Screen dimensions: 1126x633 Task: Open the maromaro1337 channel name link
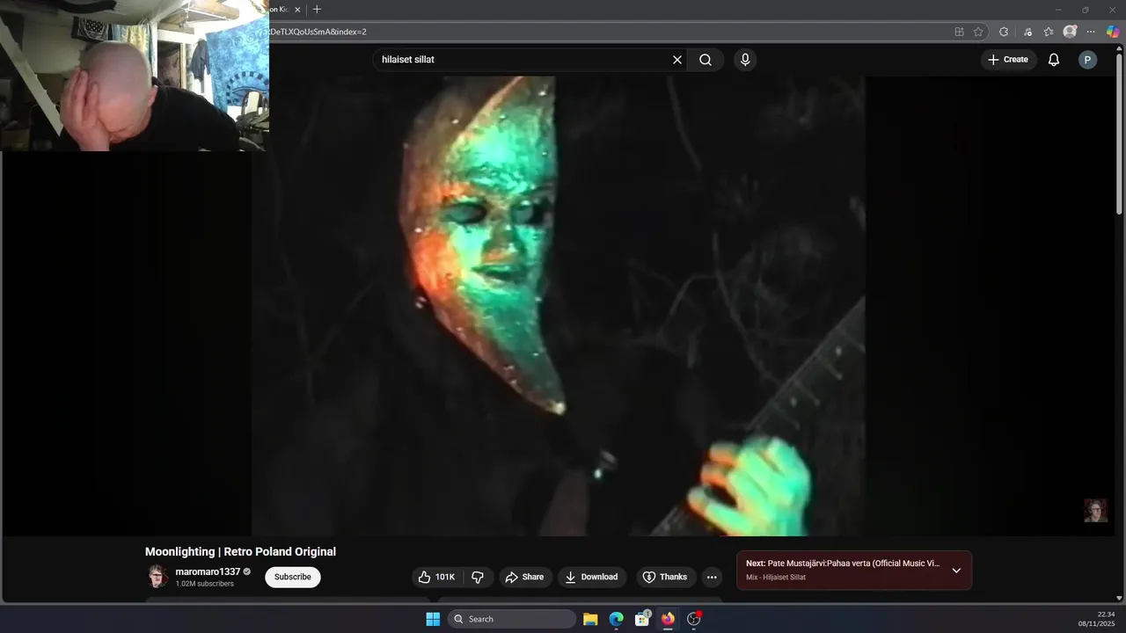pyautogui.click(x=208, y=571)
